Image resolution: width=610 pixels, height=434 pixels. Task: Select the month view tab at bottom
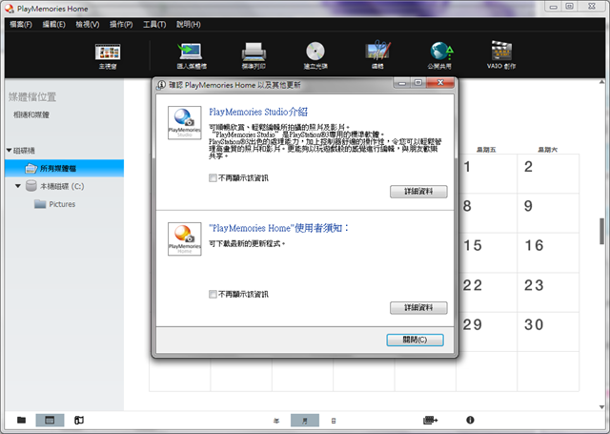(305, 421)
